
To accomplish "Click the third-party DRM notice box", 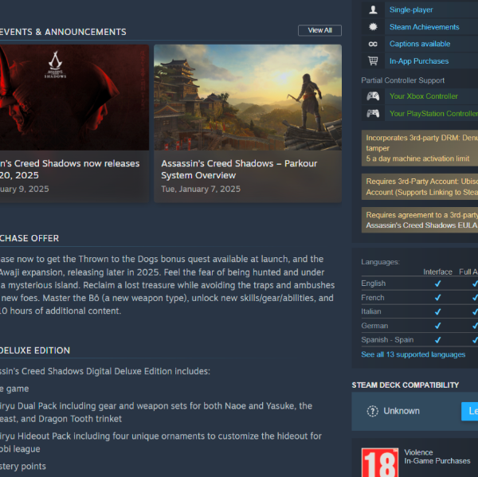I will tap(420, 148).
